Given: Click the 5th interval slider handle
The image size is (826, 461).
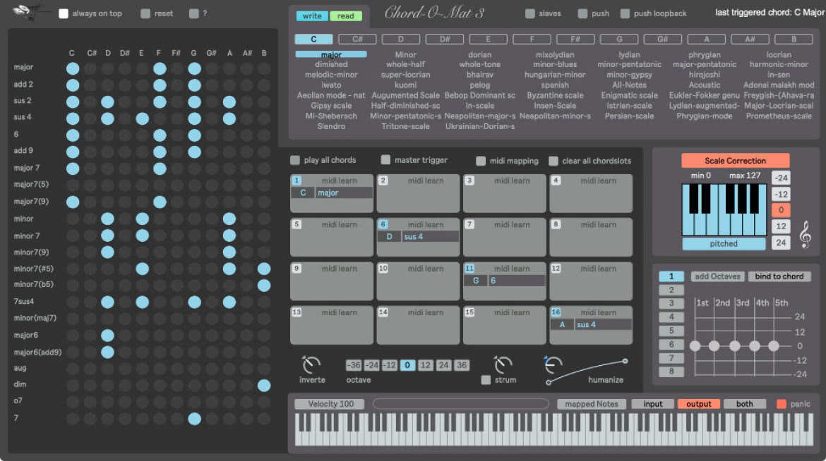Looking at the screenshot, I should [773, 345].
